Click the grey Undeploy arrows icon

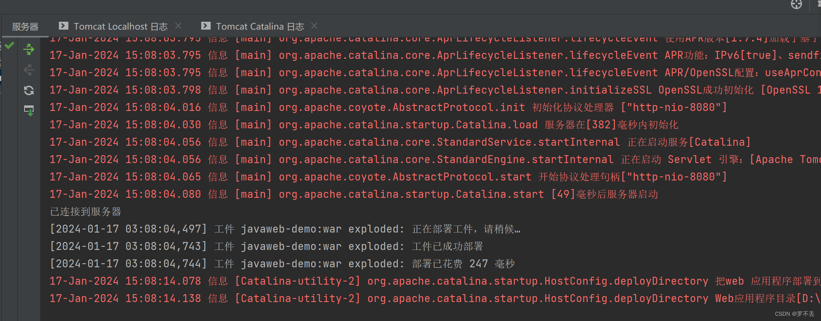click(x=29, y=70)
